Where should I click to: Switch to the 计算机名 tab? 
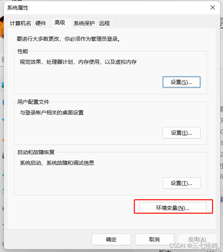[21, 23]
